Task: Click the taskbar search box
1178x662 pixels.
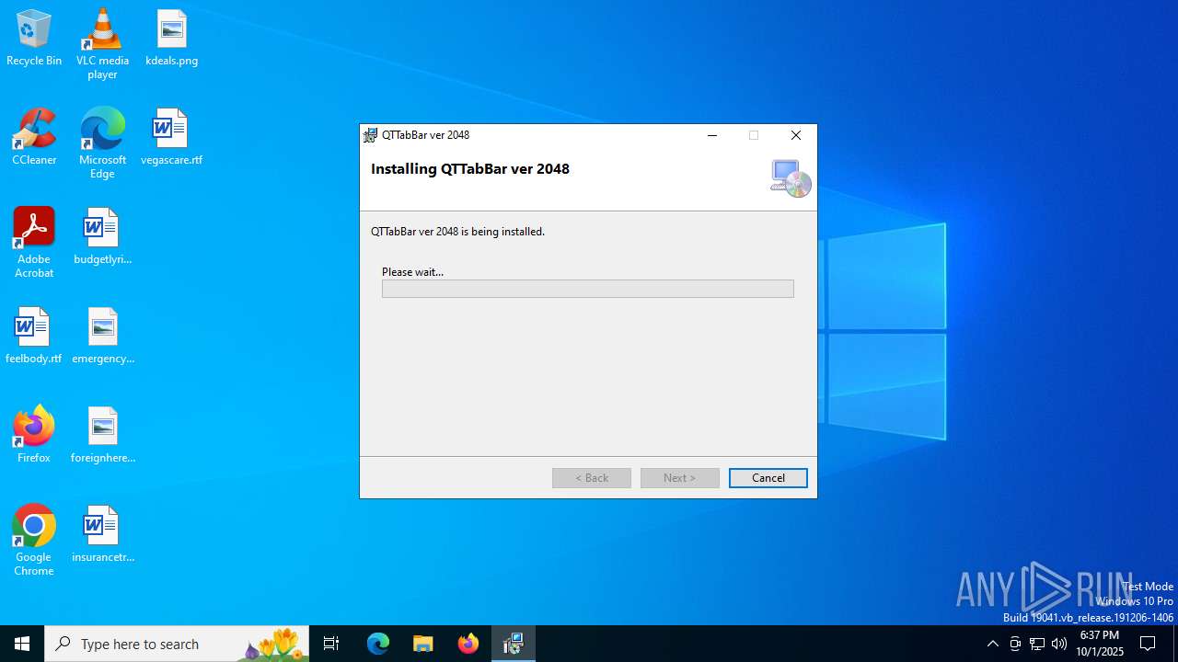Action: point(177,644)
